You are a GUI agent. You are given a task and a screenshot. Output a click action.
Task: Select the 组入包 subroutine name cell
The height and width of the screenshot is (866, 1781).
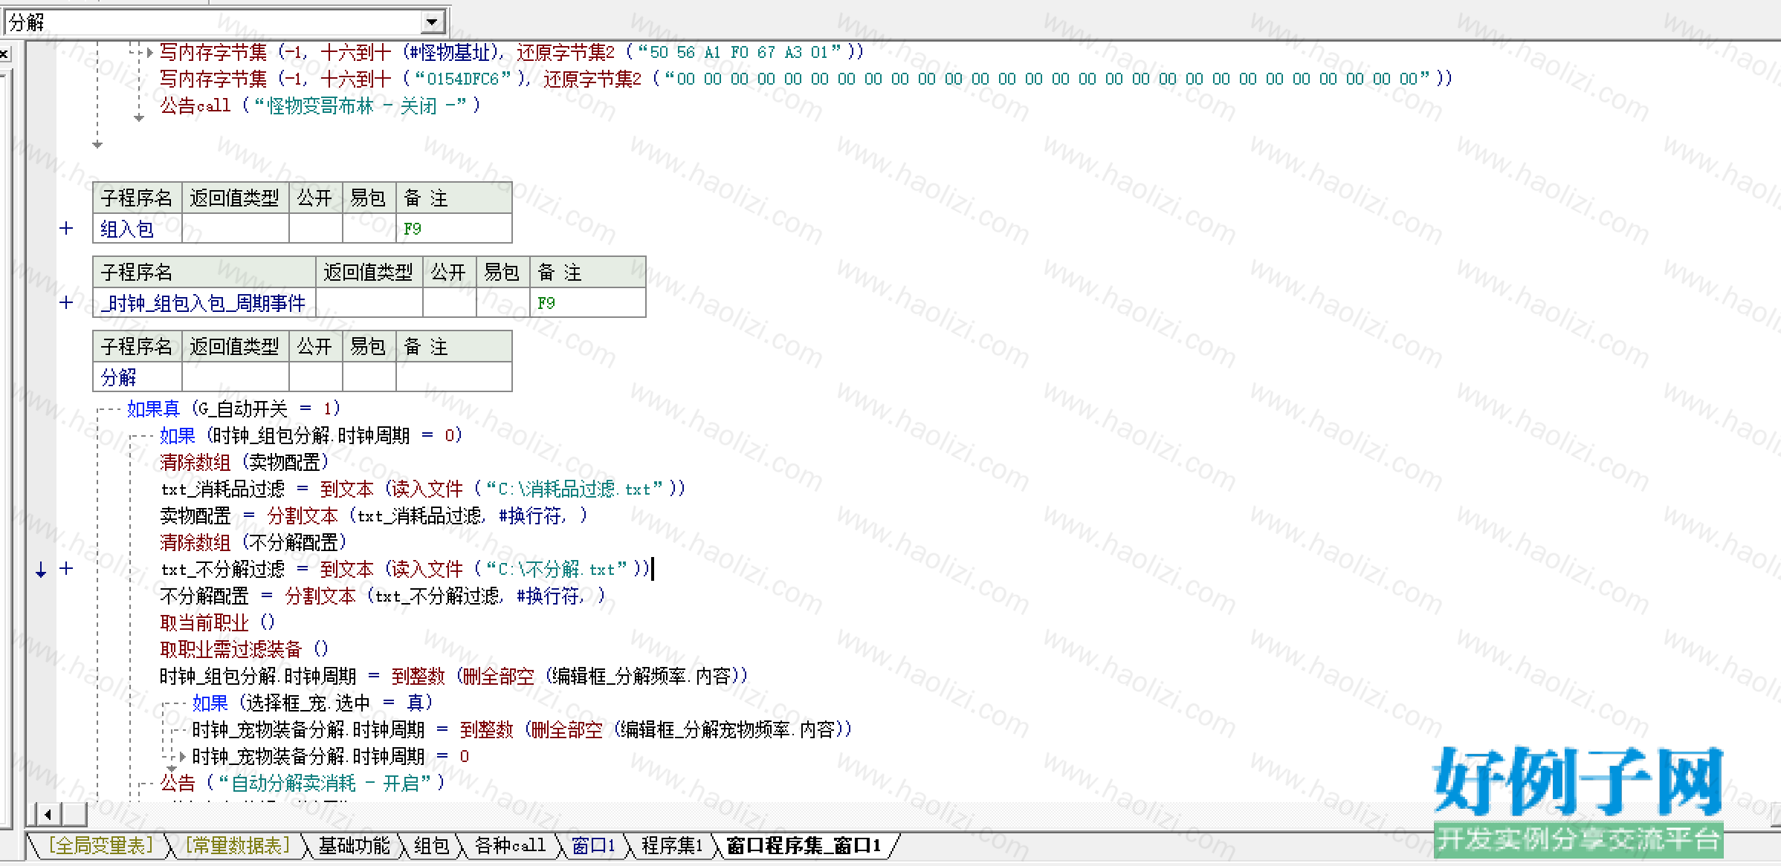(x=138, y=229)
